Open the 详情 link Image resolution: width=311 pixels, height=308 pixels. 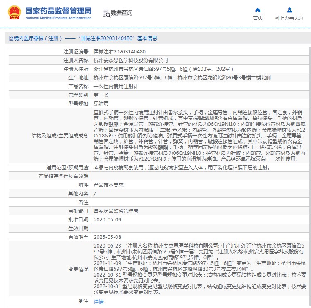click(x=98, y=302)
